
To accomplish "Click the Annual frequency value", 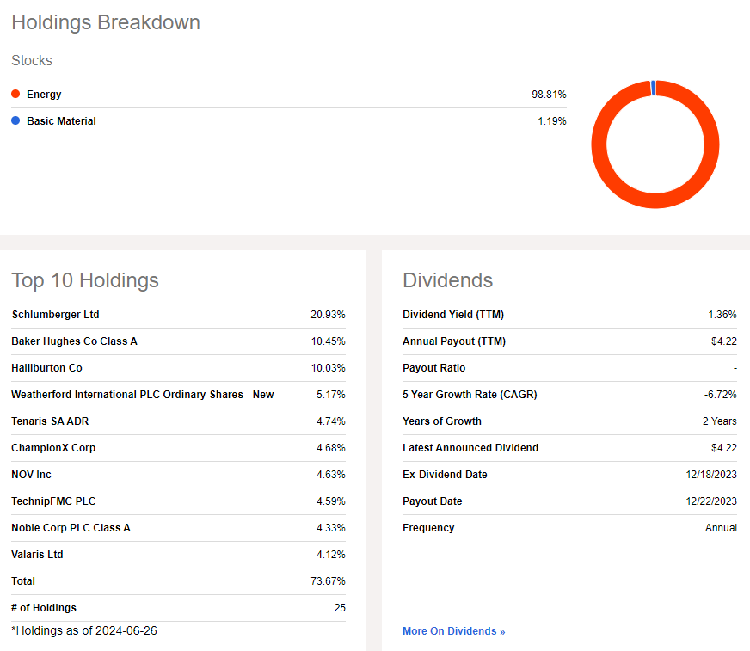I will pyautogui.click(x=721, y=527).
